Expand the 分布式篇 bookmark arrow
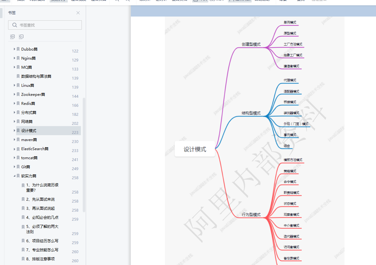 [x=14, y=112]
